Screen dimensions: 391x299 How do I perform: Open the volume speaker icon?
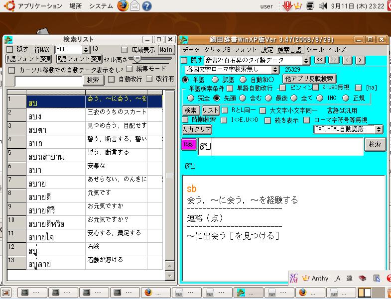[322, 6]
